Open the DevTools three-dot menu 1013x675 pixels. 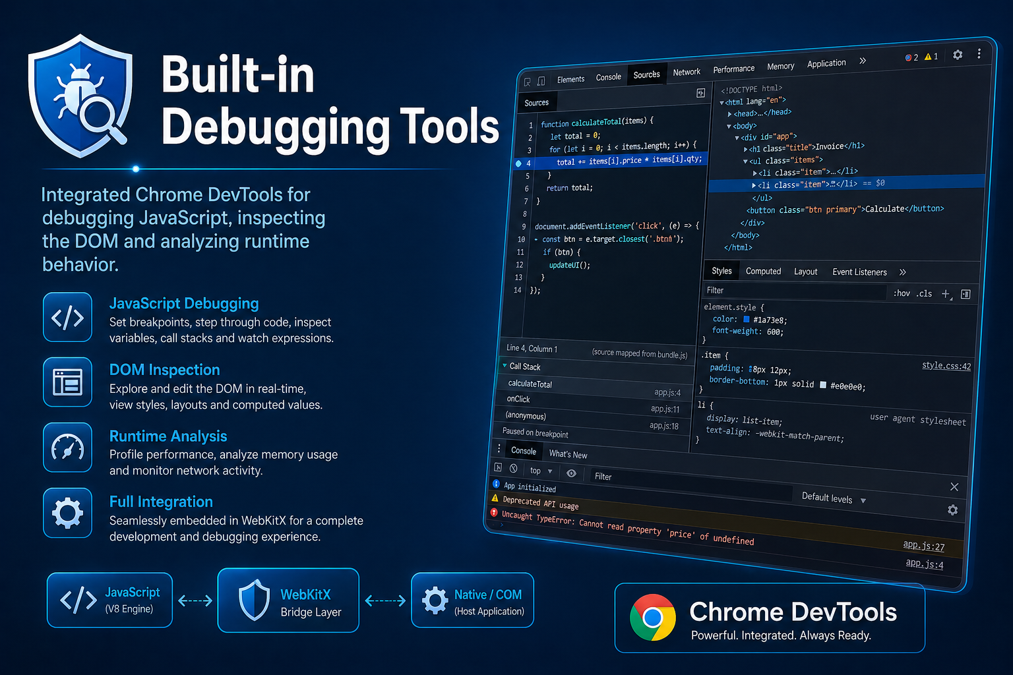(979, 53)
